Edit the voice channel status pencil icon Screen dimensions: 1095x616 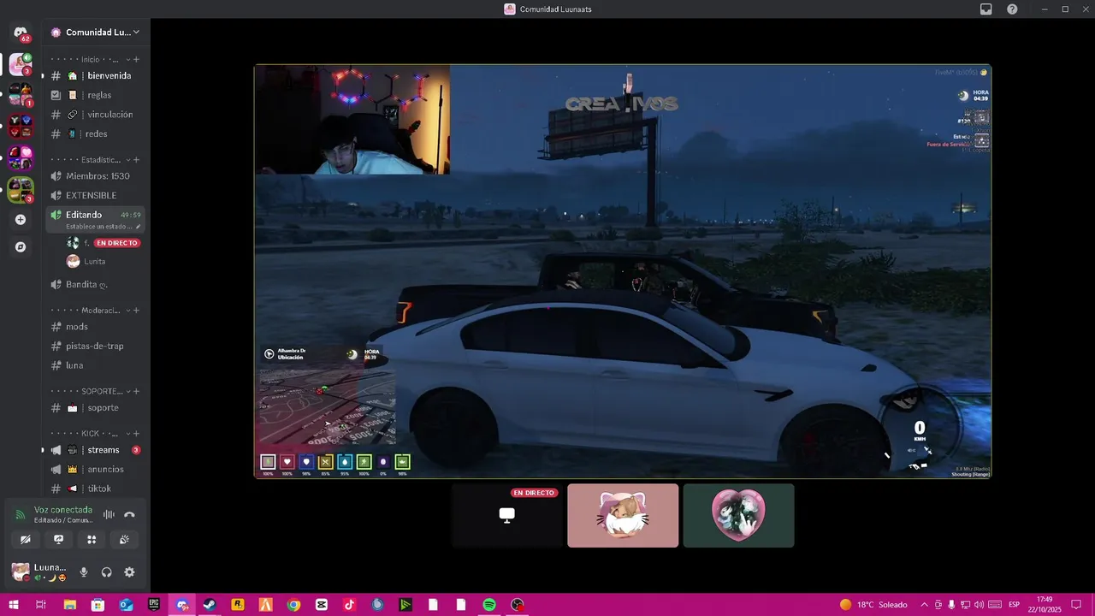139,227
